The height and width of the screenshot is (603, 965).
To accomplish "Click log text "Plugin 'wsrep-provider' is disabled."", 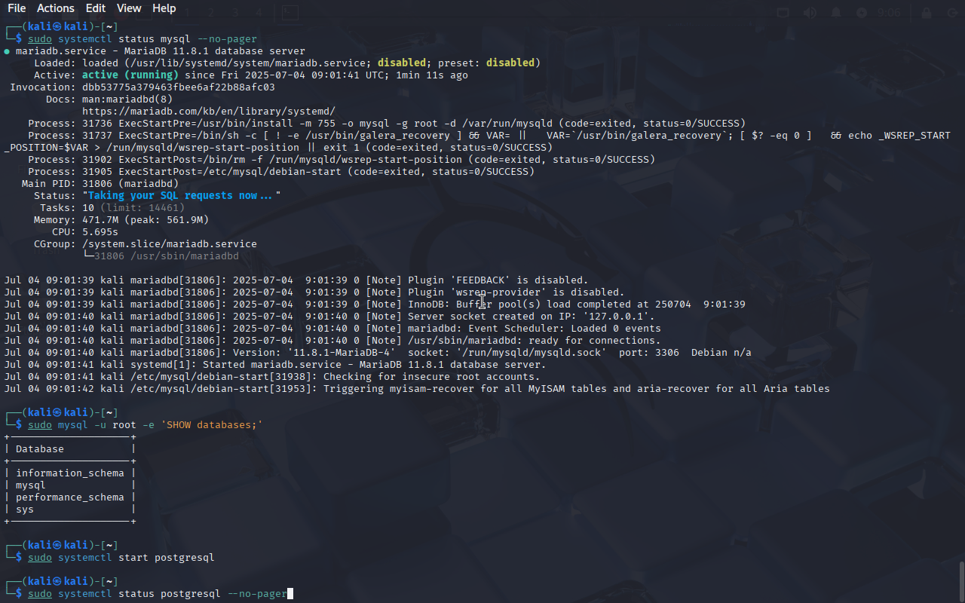I will click(516, 292).
